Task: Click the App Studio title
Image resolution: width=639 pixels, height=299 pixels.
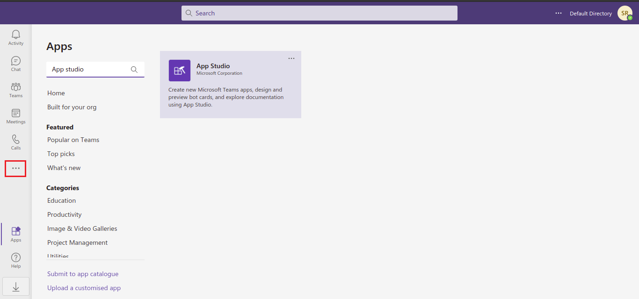Action: click(x=213, y=66)
